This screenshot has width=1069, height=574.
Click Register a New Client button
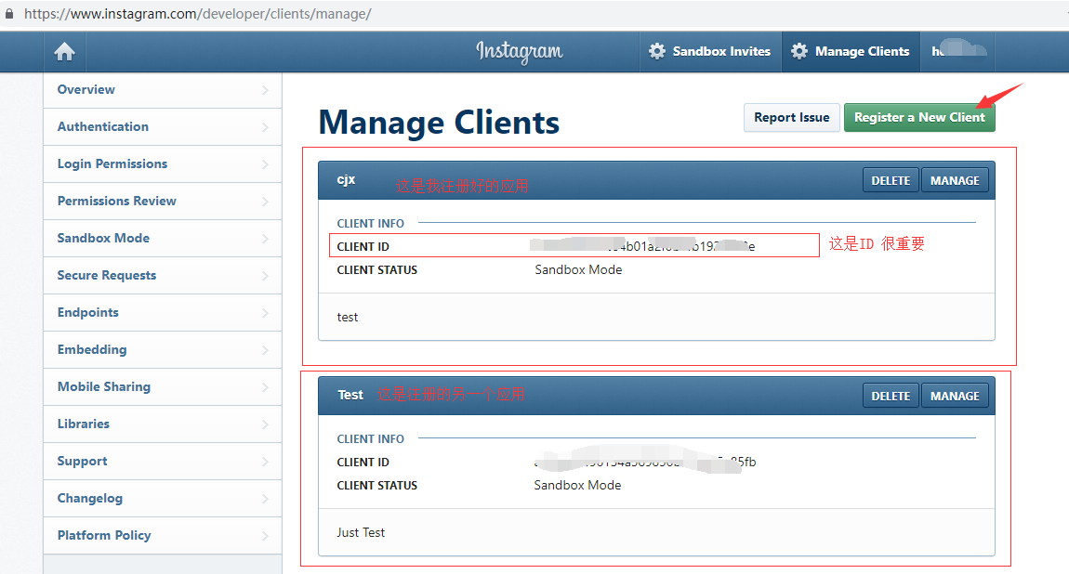(919, 117)
